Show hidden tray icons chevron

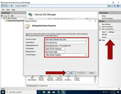[x=101, y=92]
